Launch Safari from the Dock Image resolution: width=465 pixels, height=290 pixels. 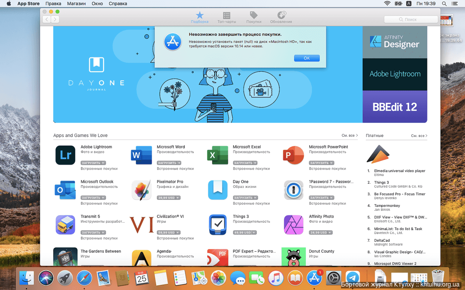click(x=84, y=278)
